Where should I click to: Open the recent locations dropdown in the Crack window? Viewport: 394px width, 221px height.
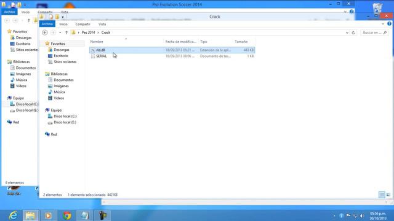pos(60,33)
